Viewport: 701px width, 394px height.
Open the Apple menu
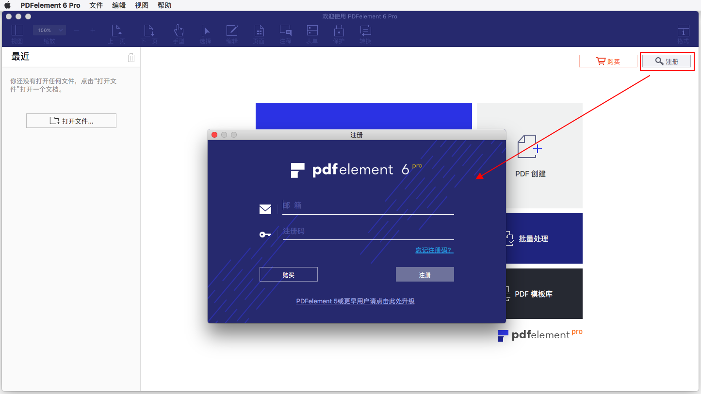pos(8,5)
